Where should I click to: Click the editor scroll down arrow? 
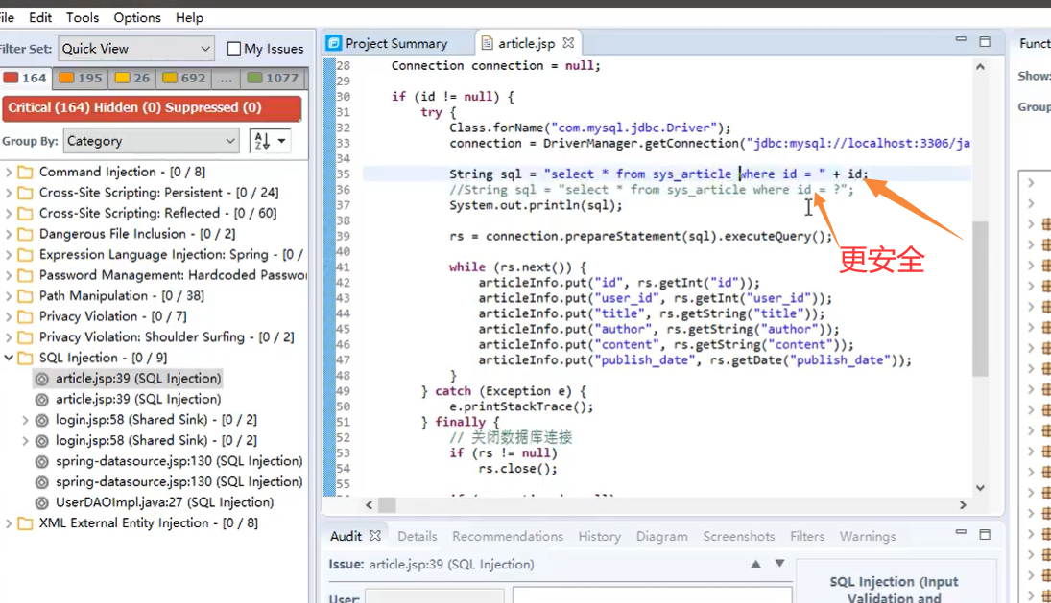tap(980, 488)
